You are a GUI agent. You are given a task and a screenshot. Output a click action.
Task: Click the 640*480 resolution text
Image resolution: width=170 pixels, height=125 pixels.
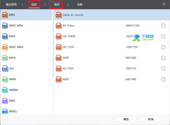click(131, 79)
